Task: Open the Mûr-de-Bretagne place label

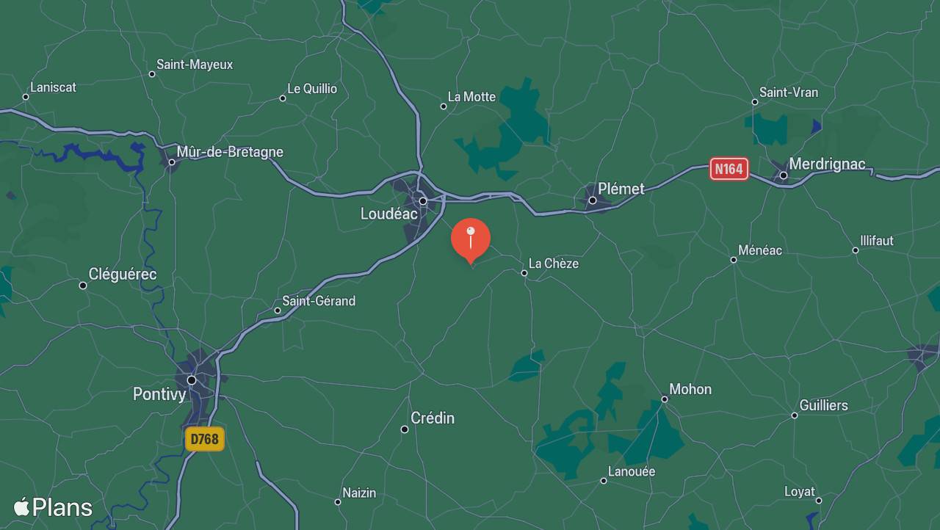Action: [230, 152]
